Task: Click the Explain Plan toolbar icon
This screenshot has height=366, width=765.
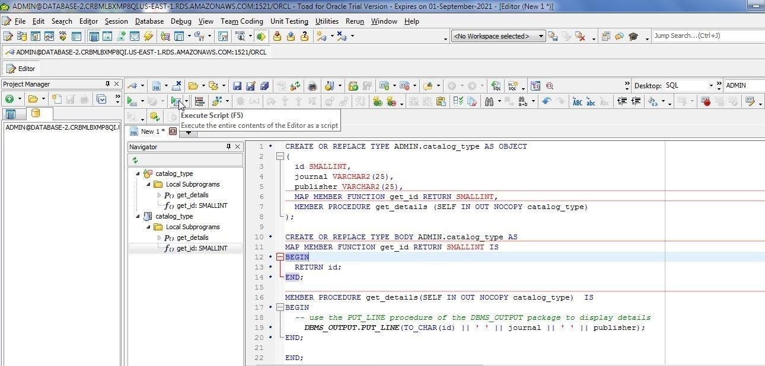Action: coord(199,101)
